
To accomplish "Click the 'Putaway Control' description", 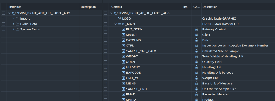I will coord(214,29).
